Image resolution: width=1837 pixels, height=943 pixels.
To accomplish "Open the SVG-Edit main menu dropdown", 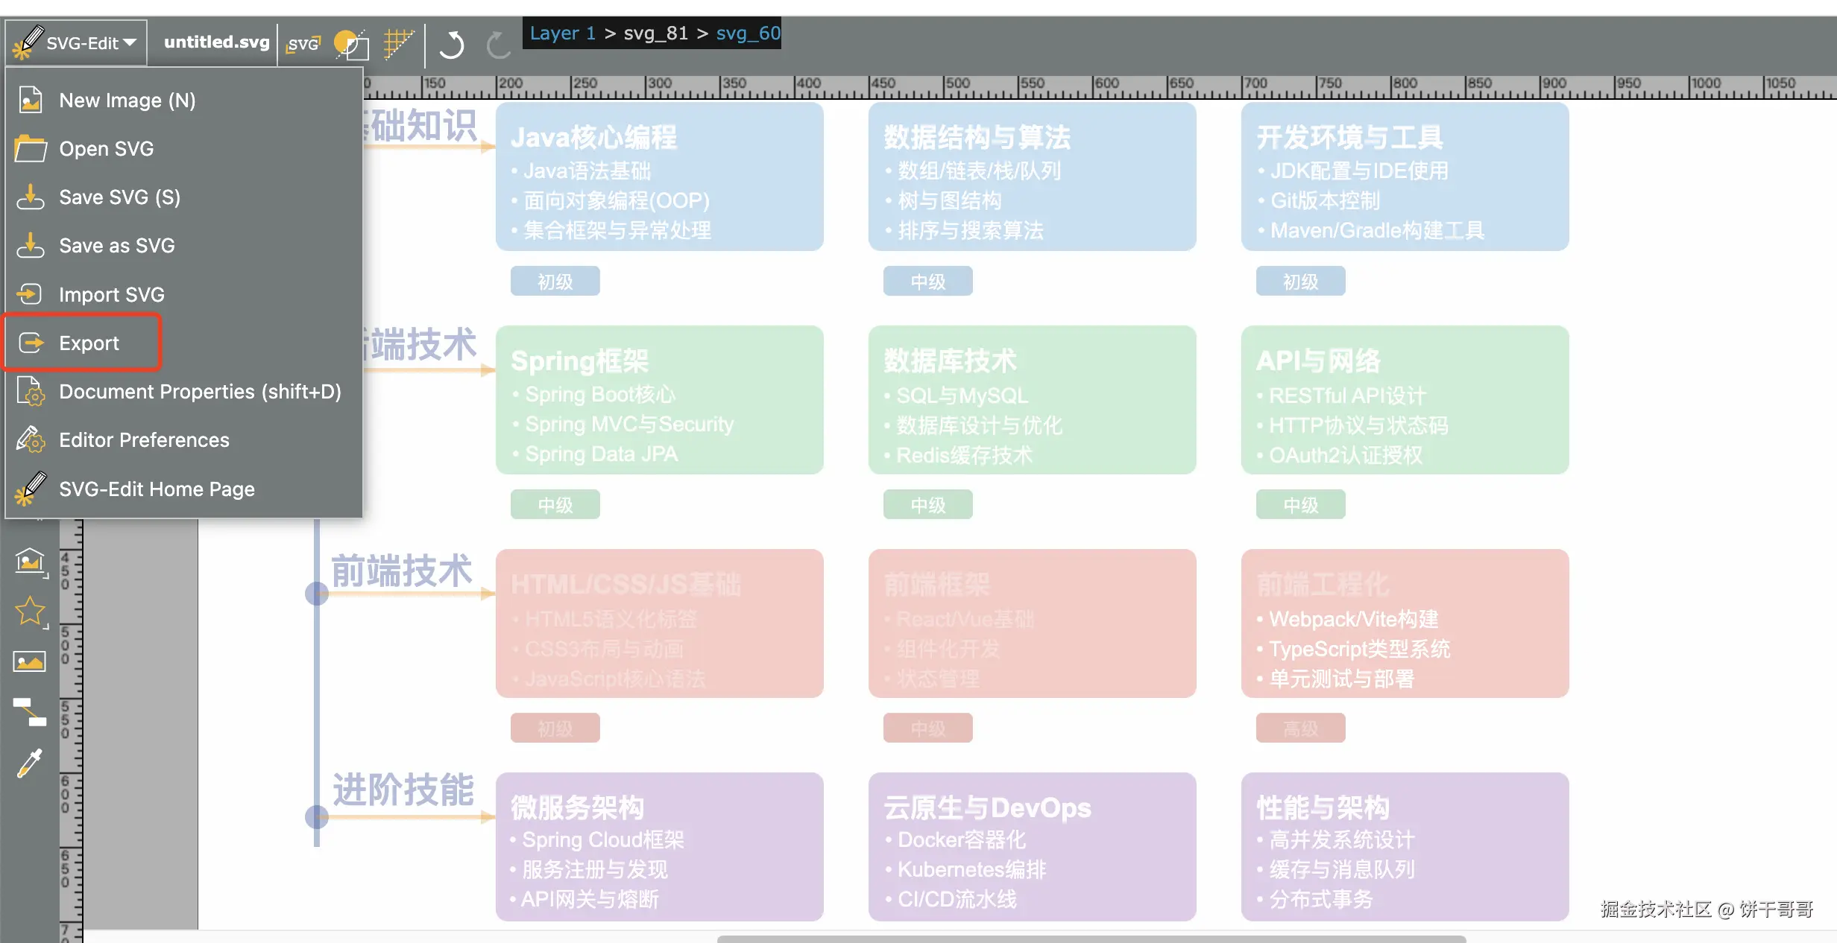I will pyautogui.click(x=76, y=42).
